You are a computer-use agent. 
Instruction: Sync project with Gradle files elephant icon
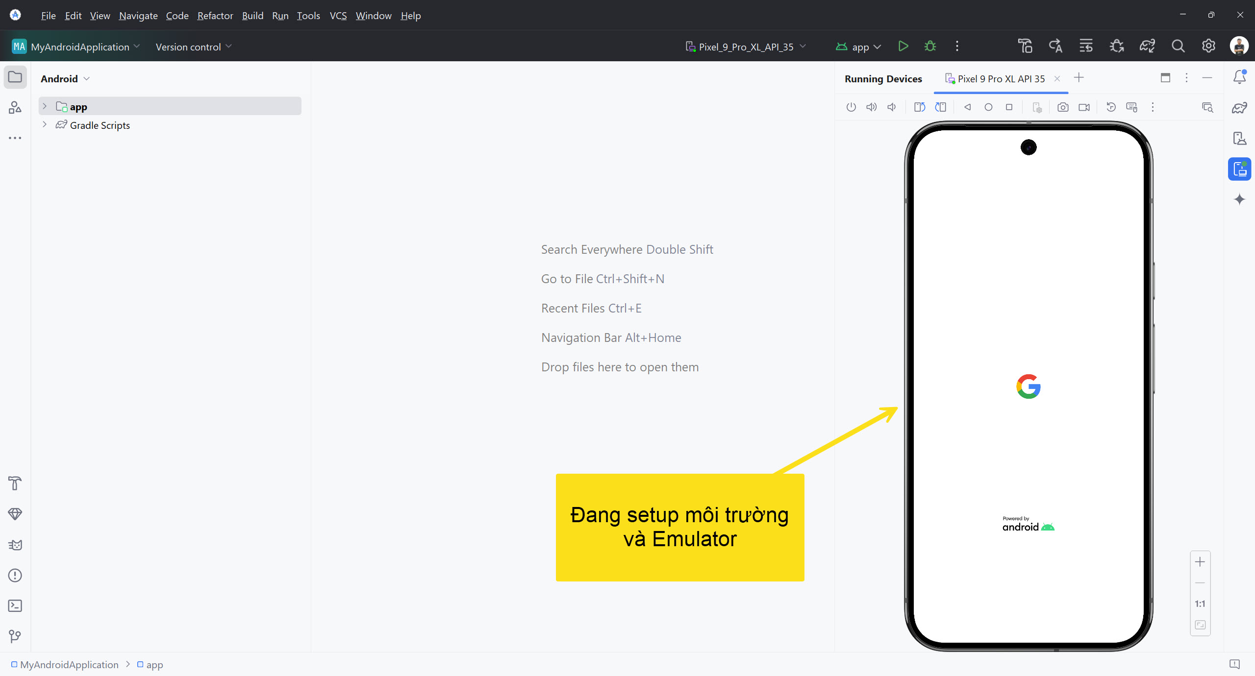click(x=1147, y=47)
